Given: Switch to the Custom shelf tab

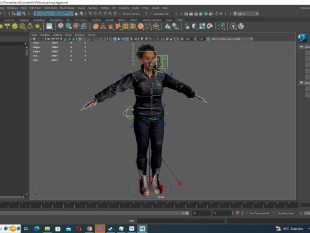Looking at the screenshot, I should [x=96, y=20].
